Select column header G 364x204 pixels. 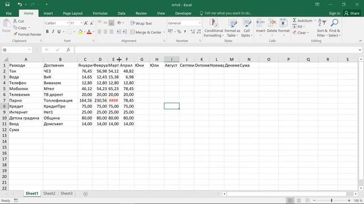click(x=142, y=59)
